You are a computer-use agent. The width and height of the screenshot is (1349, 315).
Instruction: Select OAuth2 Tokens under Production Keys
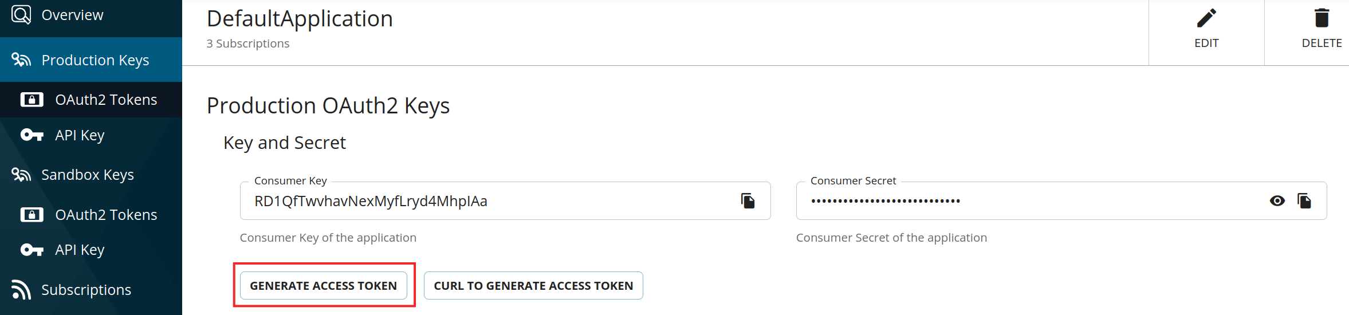106,100
